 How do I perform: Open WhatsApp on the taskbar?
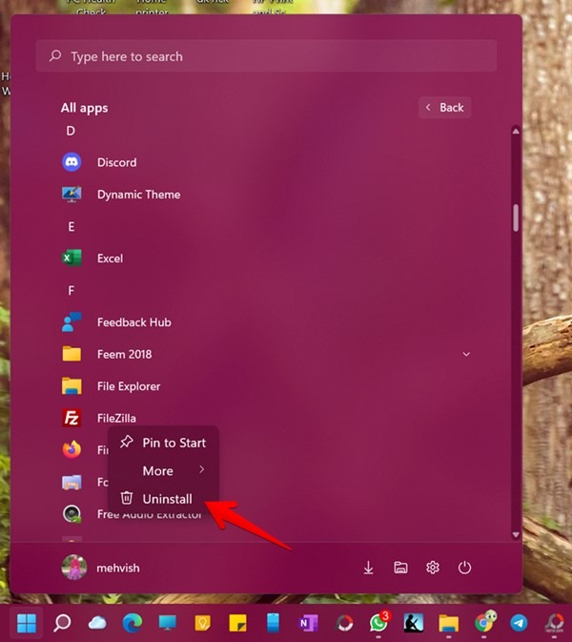pos(379,622)
